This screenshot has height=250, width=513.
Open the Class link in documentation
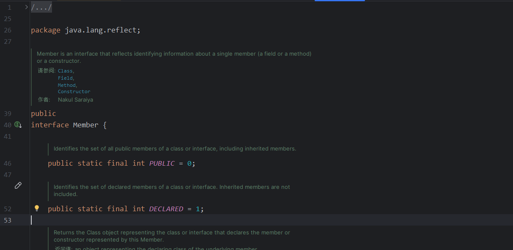pyautogui.click(x=65, y=71)
